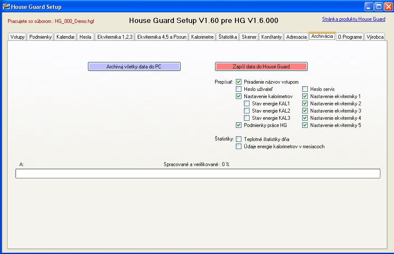Go to the Adresacia tab
394x254 pixels.
[x=296, y=37]
